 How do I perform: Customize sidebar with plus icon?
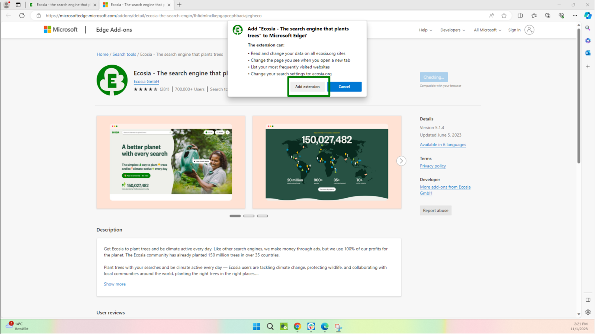588,66
